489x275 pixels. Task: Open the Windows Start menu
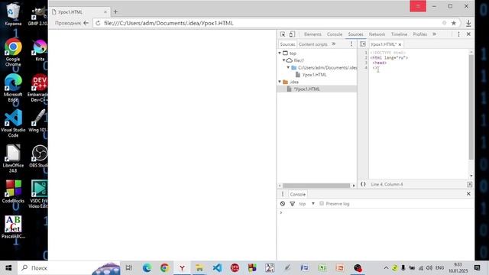(x=8, y=268)
